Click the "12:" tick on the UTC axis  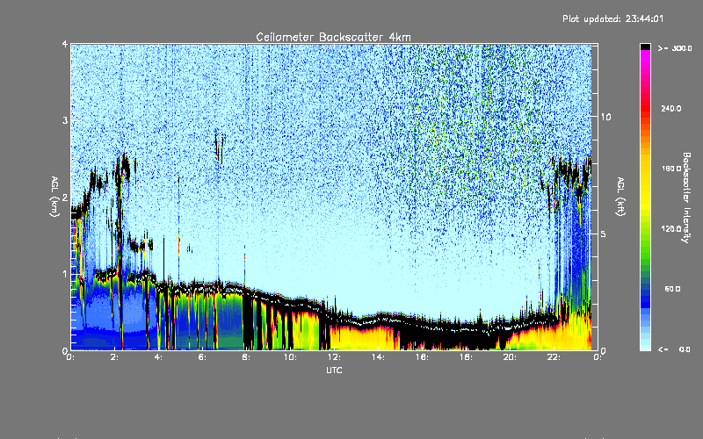click(334, 357)
